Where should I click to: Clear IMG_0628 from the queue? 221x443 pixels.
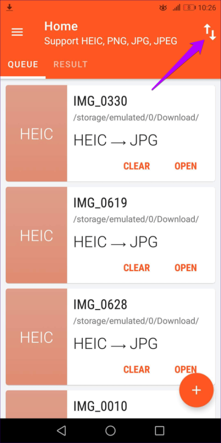(137, 369)
